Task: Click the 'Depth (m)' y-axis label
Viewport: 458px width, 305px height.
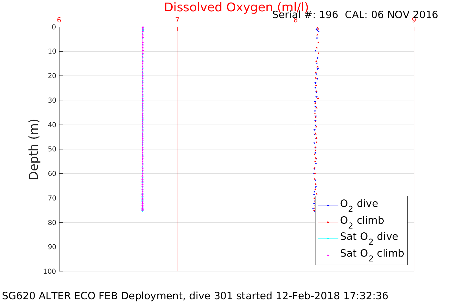Action: pos(34,149)
